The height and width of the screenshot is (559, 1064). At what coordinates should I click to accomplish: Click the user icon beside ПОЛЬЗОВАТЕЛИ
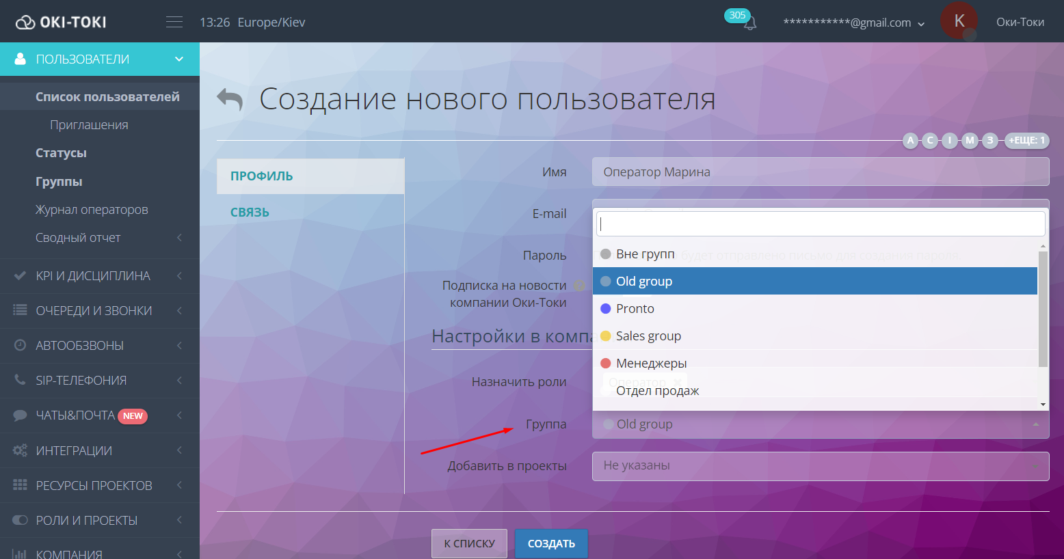click(20, 59)
